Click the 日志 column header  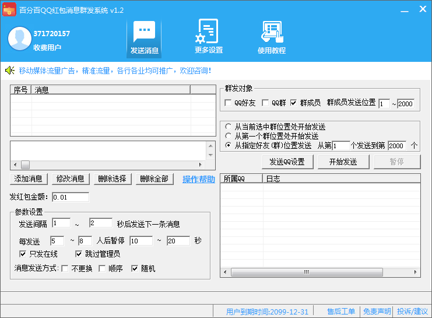tap(342, 179)
